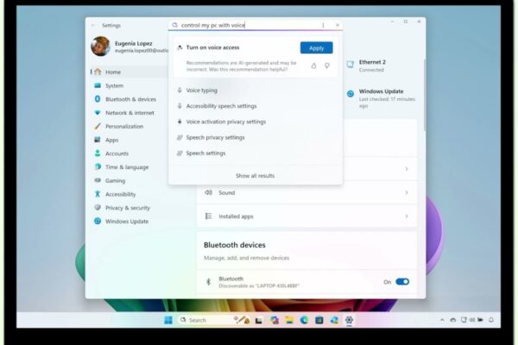Open Voice activation privacy settings result

point(256,122)
